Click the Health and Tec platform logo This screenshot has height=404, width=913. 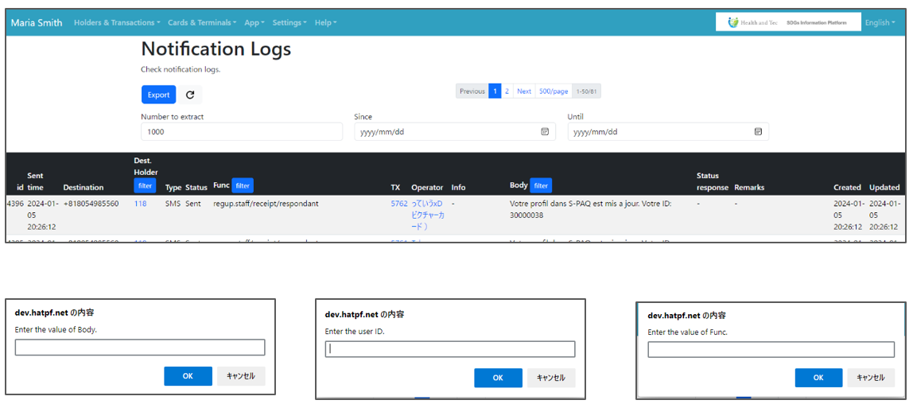coord(787,22)
